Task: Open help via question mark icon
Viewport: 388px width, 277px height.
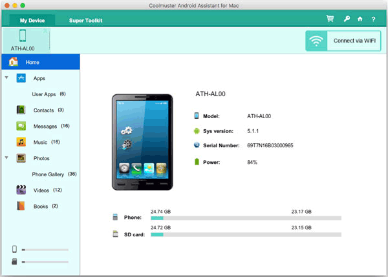Action: 373,19
